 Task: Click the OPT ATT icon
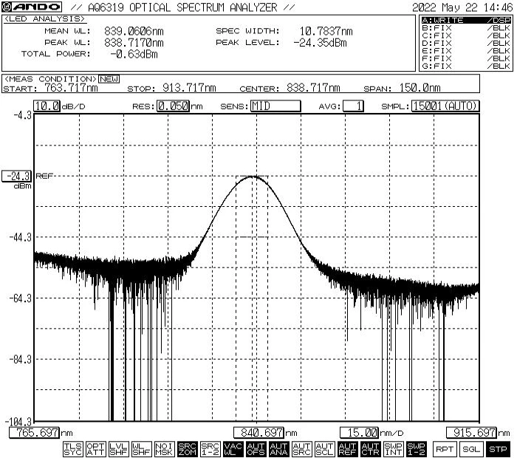[x=95, y=449]
